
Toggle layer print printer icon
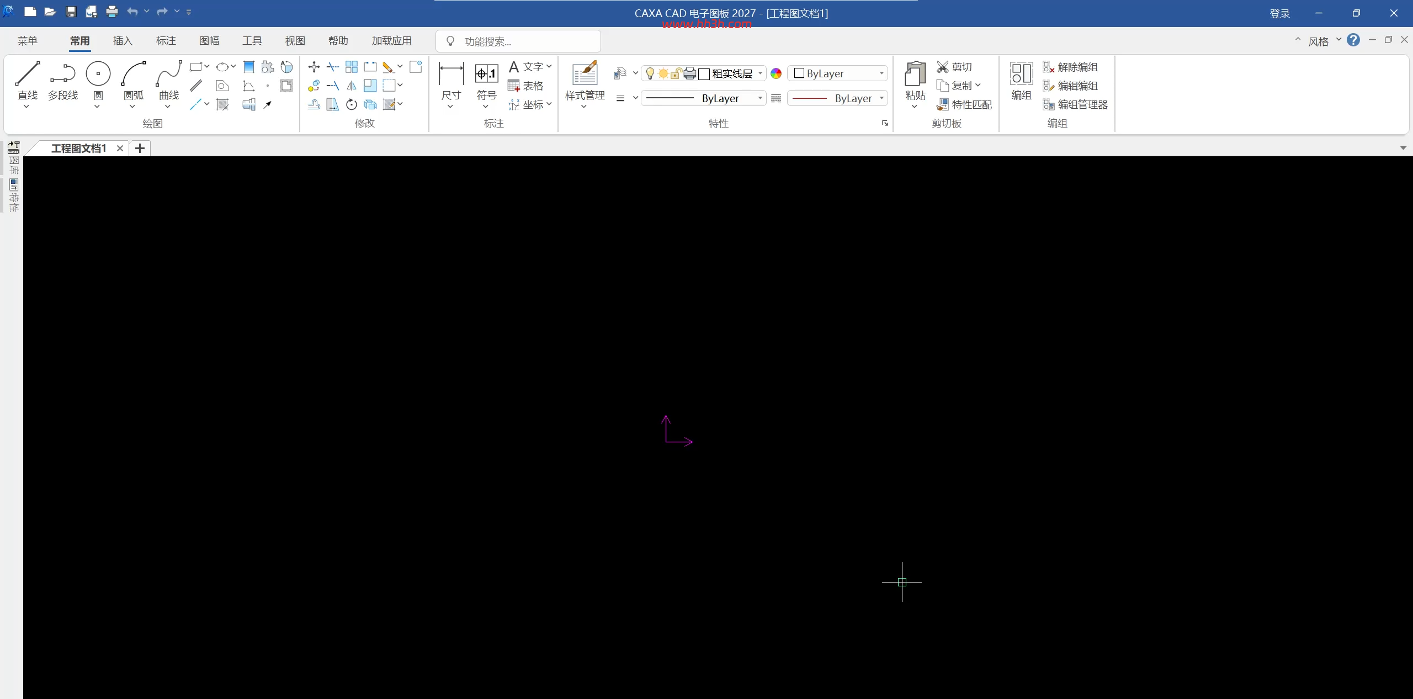click(689, 73)
